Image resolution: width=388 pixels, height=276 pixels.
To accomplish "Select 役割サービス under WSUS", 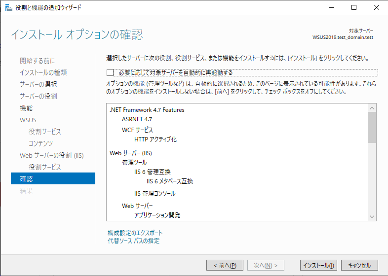I will pos(45,132).
